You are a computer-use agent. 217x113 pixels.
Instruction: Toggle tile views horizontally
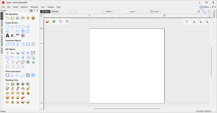point(70,12)
